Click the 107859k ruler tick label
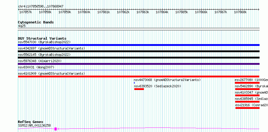 [x=65, y=12]
